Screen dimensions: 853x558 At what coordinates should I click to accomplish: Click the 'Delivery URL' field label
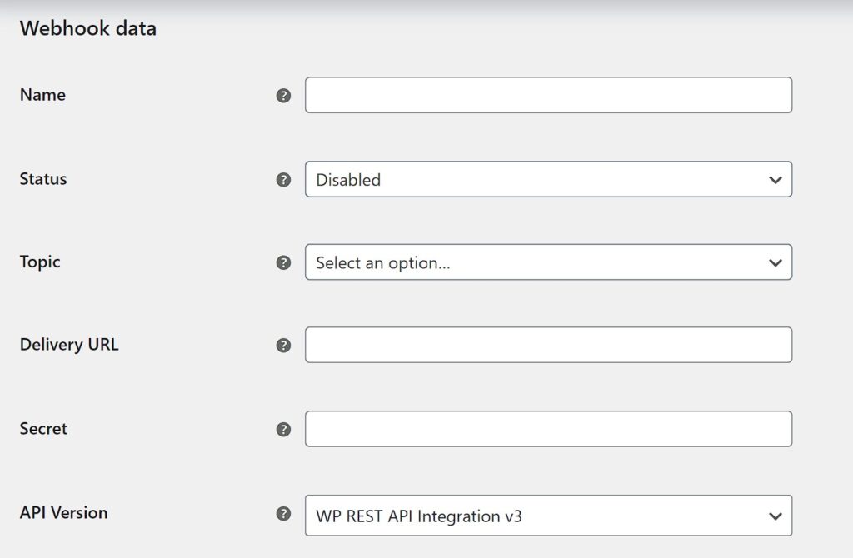[x=69, y=345]
